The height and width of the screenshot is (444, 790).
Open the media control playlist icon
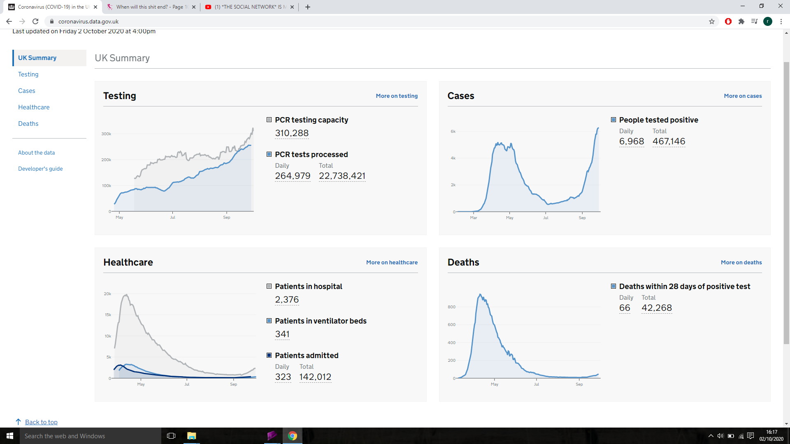(x=754, y=21)
